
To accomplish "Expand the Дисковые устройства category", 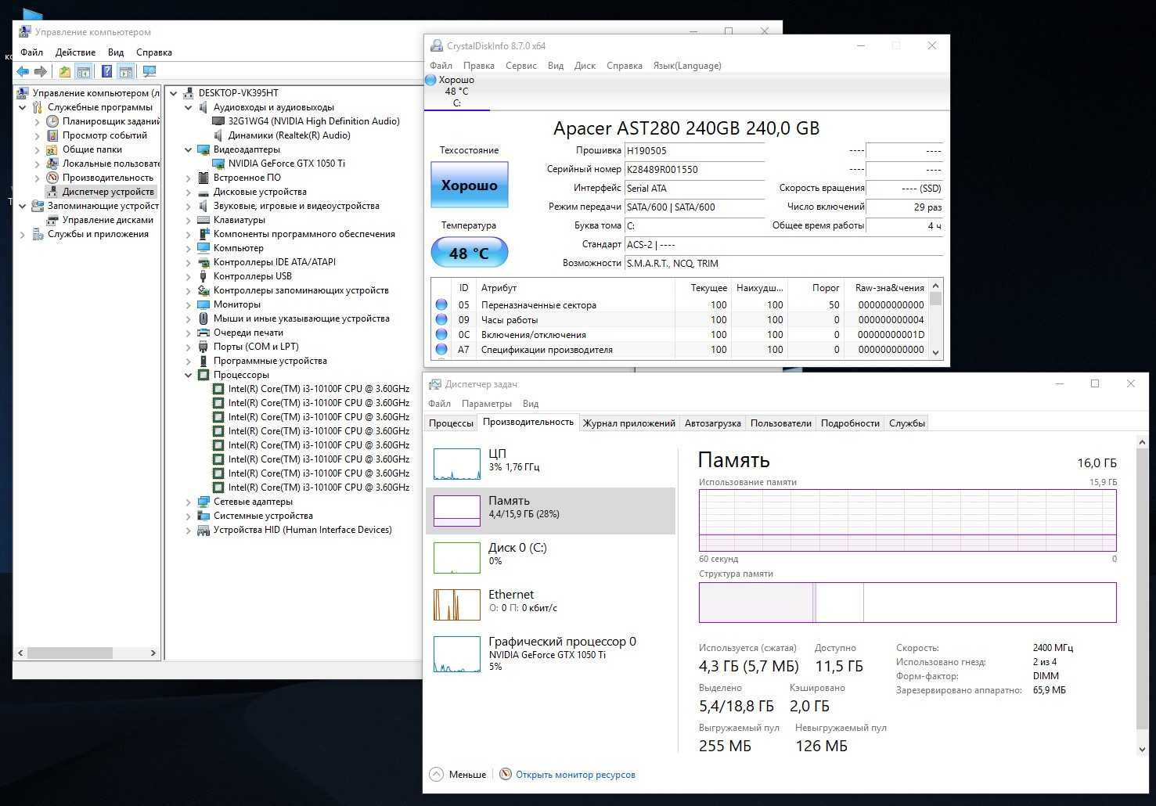I will tap(189, 192).
